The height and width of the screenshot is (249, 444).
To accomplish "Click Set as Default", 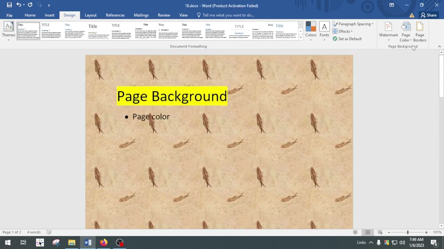I will [347, 39].
